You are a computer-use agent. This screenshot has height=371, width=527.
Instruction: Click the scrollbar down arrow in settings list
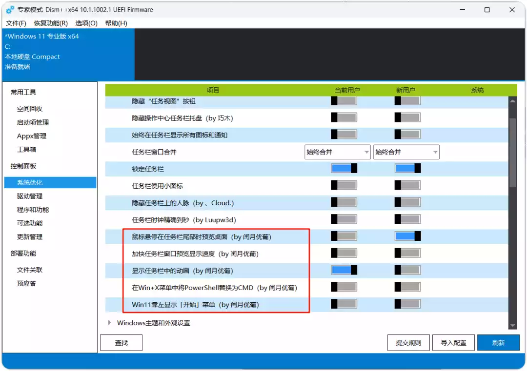[512, 326]
